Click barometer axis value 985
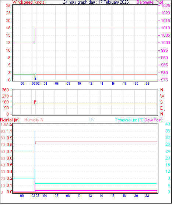172x205 pixels. (164, 65)
